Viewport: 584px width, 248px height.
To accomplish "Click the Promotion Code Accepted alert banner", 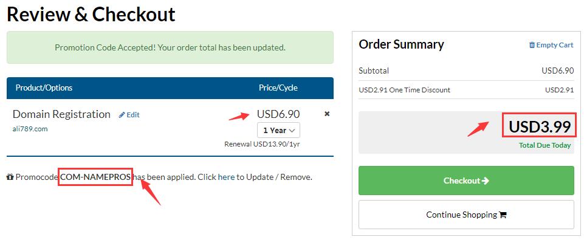I will 170,47.
